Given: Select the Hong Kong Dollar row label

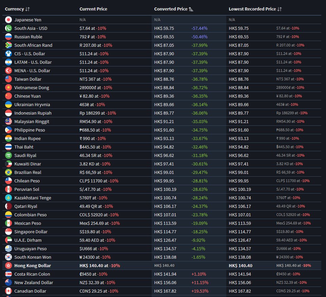Looking at the screenshot, I should (33, 266).
